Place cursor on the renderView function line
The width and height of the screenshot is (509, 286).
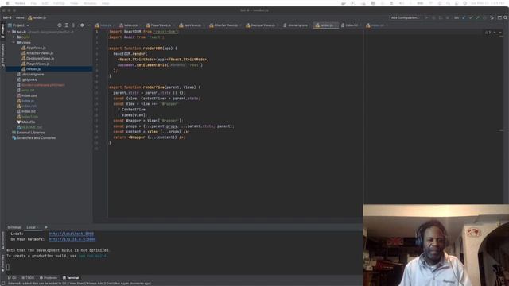(154, 87)
